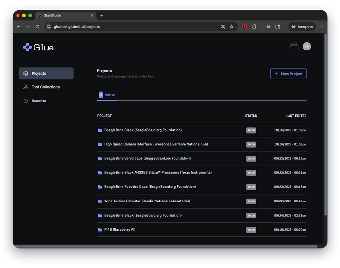340x268 pixels.
Task: Open the browser Extensions puzzle icon
Action: [254, 27]
